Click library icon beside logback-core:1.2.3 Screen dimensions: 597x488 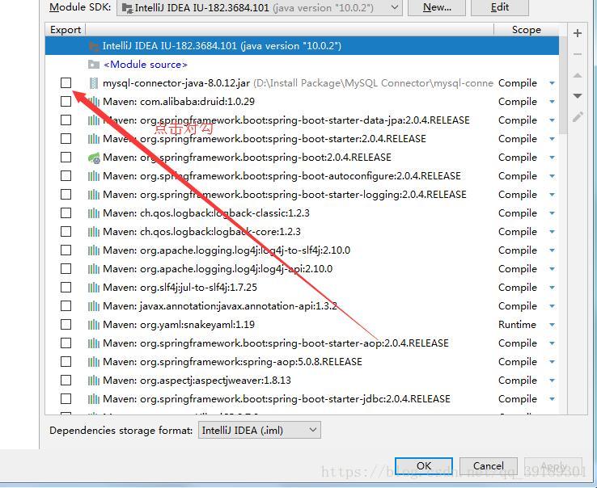[94, 232]
